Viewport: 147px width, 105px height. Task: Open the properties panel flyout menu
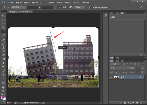pyautogui.click(x=145, y=13)
